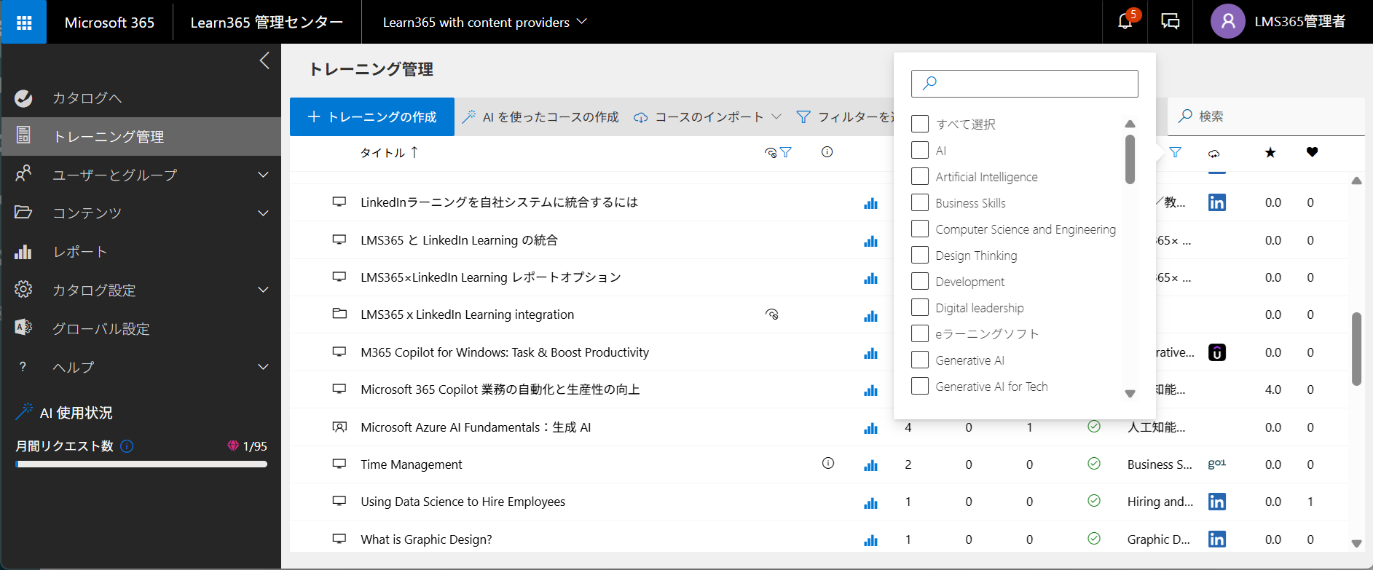Open report chart for LMS365 と LinkedIn Learning の統合
The image size is (1373, 570).
pyautogui.click(x=870, y=241)
